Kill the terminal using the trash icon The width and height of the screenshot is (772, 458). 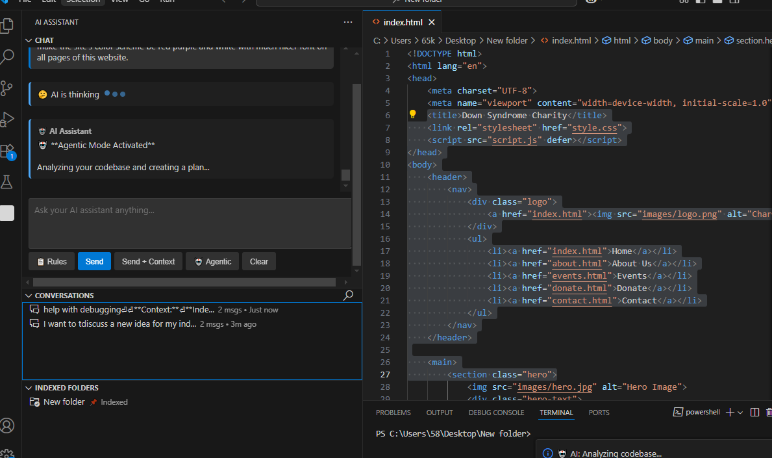pyautogui.click(x=769, y=411)
